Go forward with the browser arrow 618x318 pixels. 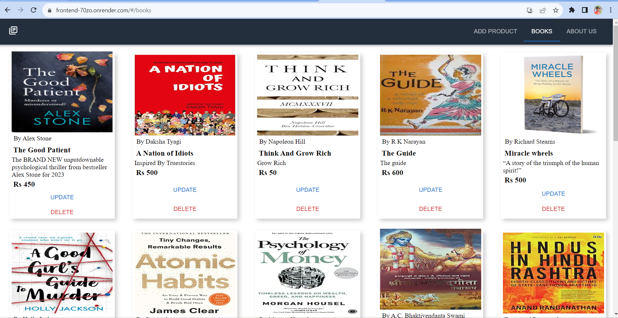click(20, 10)
